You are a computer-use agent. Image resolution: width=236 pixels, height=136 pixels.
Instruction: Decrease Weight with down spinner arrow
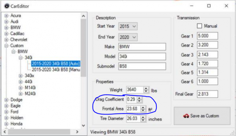146,91
